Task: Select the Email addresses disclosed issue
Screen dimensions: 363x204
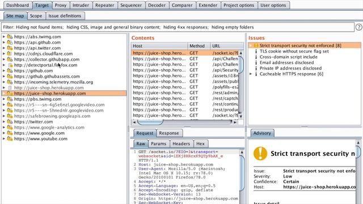Action: (286, 62)
